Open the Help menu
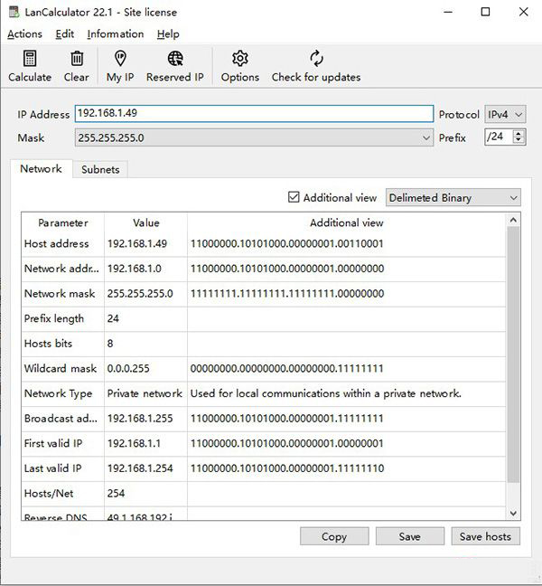The image size is (542, 586). pos(168,34)
